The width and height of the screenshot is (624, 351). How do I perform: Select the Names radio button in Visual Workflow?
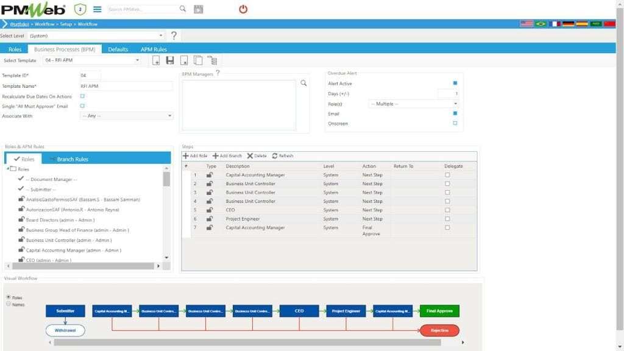[x=8, y=303]
